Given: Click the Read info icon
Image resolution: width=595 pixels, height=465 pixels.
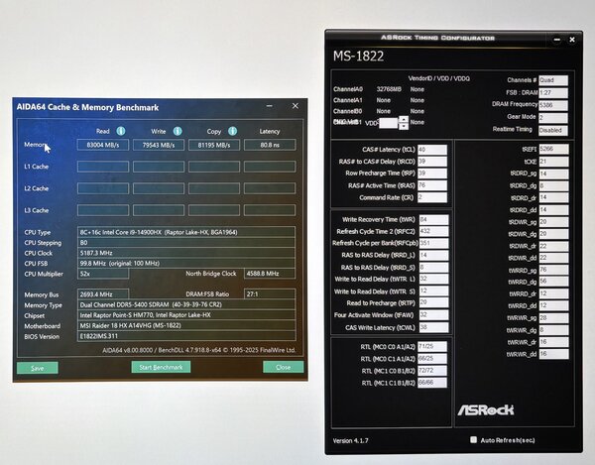Looking at the screenshot, I should (121, 131).
